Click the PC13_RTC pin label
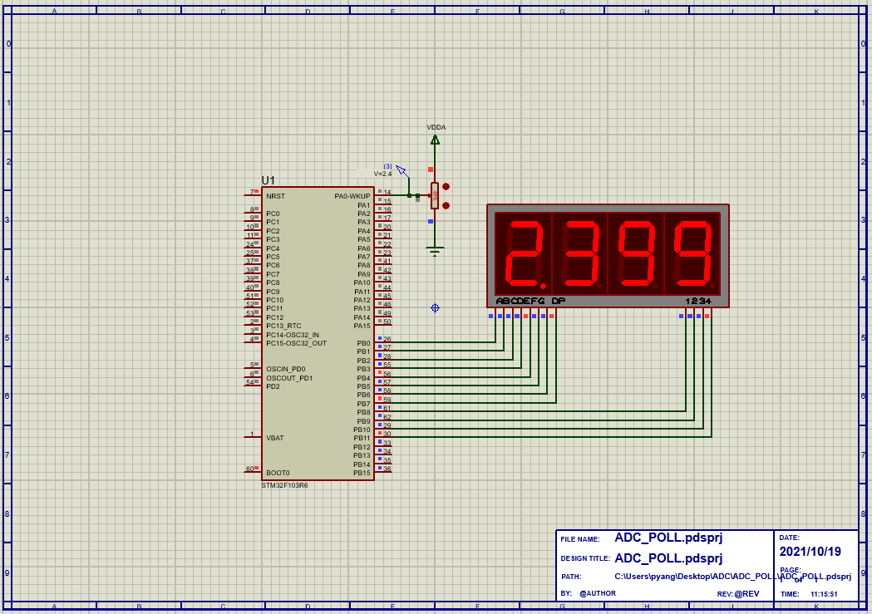 (x=283, y=327)
